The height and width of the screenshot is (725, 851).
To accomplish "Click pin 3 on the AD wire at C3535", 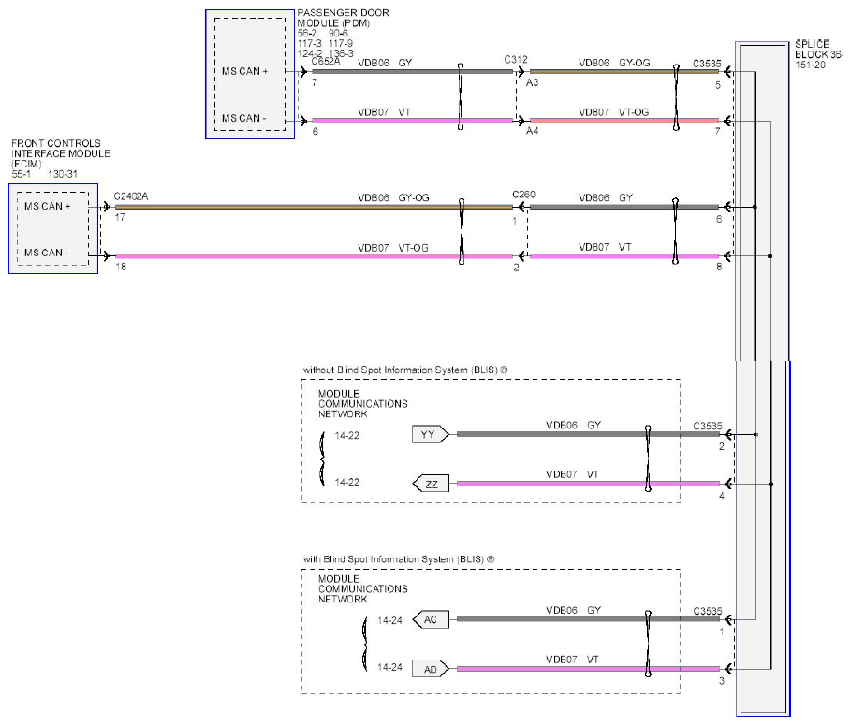I will 721,681.
